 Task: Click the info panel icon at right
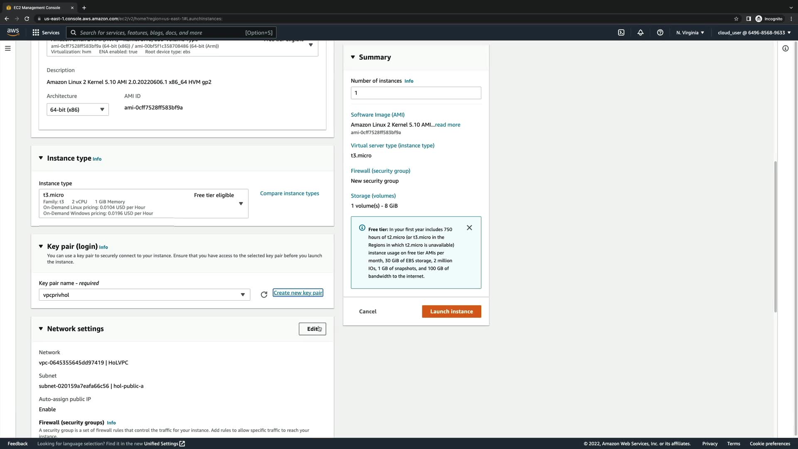click(x=785, y=48)
